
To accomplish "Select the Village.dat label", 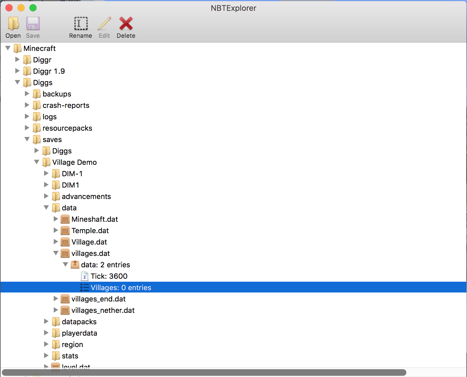I will point(89,242).
